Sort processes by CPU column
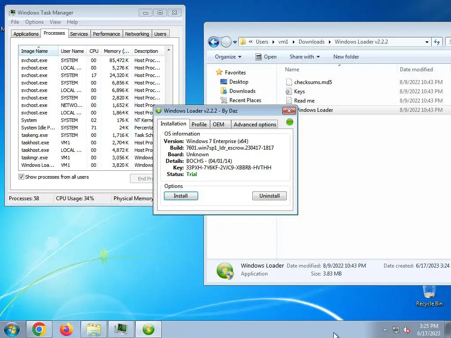This screenshot has height=338, width=451. (x=94, y=51)
